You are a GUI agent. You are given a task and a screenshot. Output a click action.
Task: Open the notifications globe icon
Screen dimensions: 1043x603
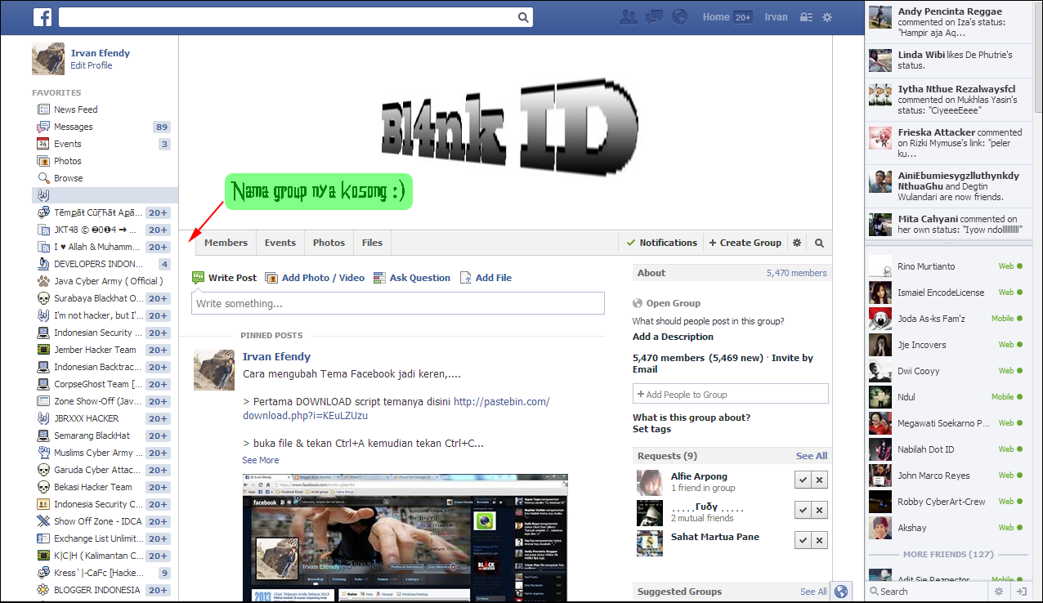click(x=679, y=16)
